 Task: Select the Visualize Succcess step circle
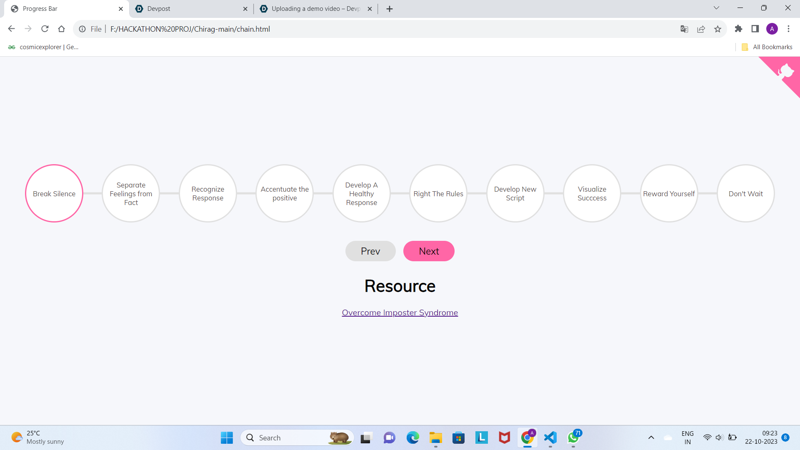pyautogui.click(x=592, y=194)
